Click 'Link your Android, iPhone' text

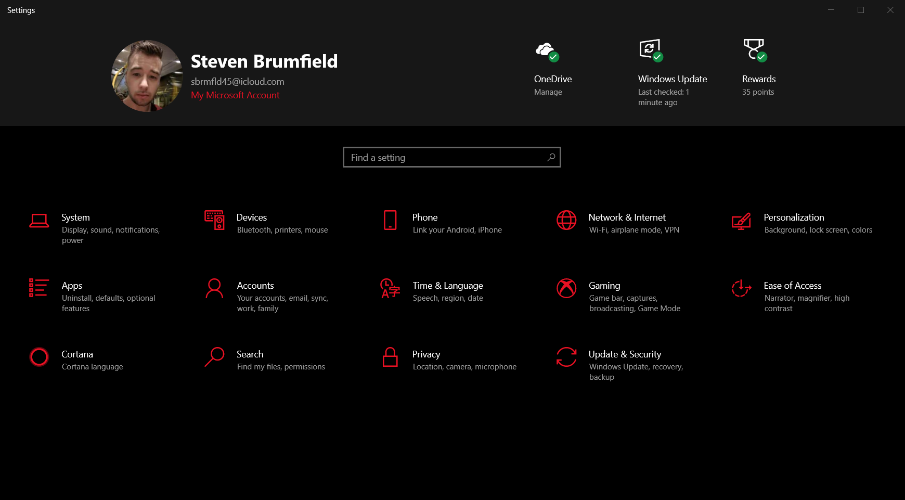(x=457, y=230)
